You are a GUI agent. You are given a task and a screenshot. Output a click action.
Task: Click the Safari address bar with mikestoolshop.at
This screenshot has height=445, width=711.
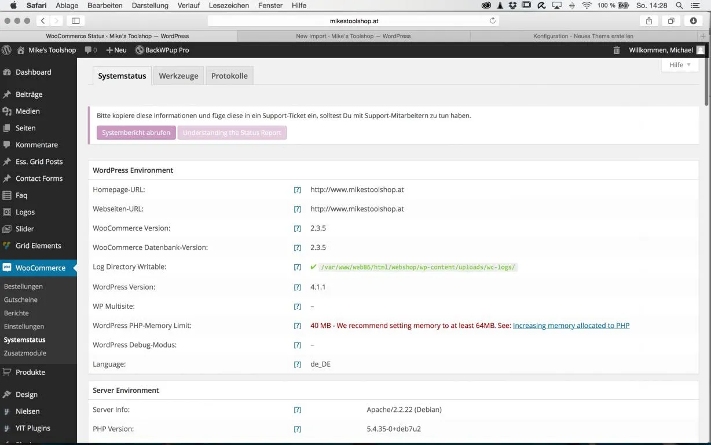[x=354, y=20]
